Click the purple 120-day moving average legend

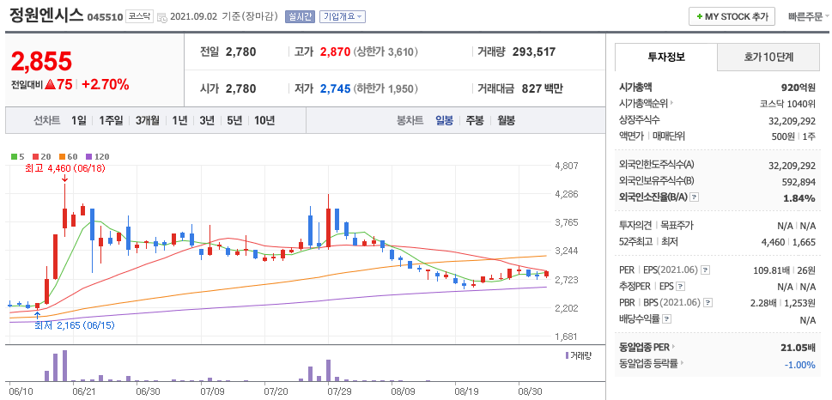(97, 157)
